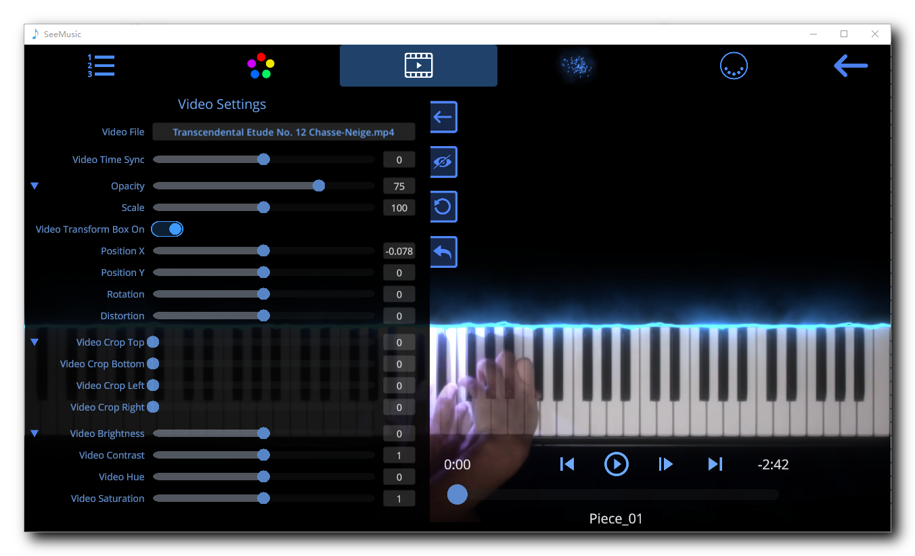Image resolution: width=915 pixels, height=556 pixels.
Task: Open the Video File selection field
Action: (x=284, y=132)
